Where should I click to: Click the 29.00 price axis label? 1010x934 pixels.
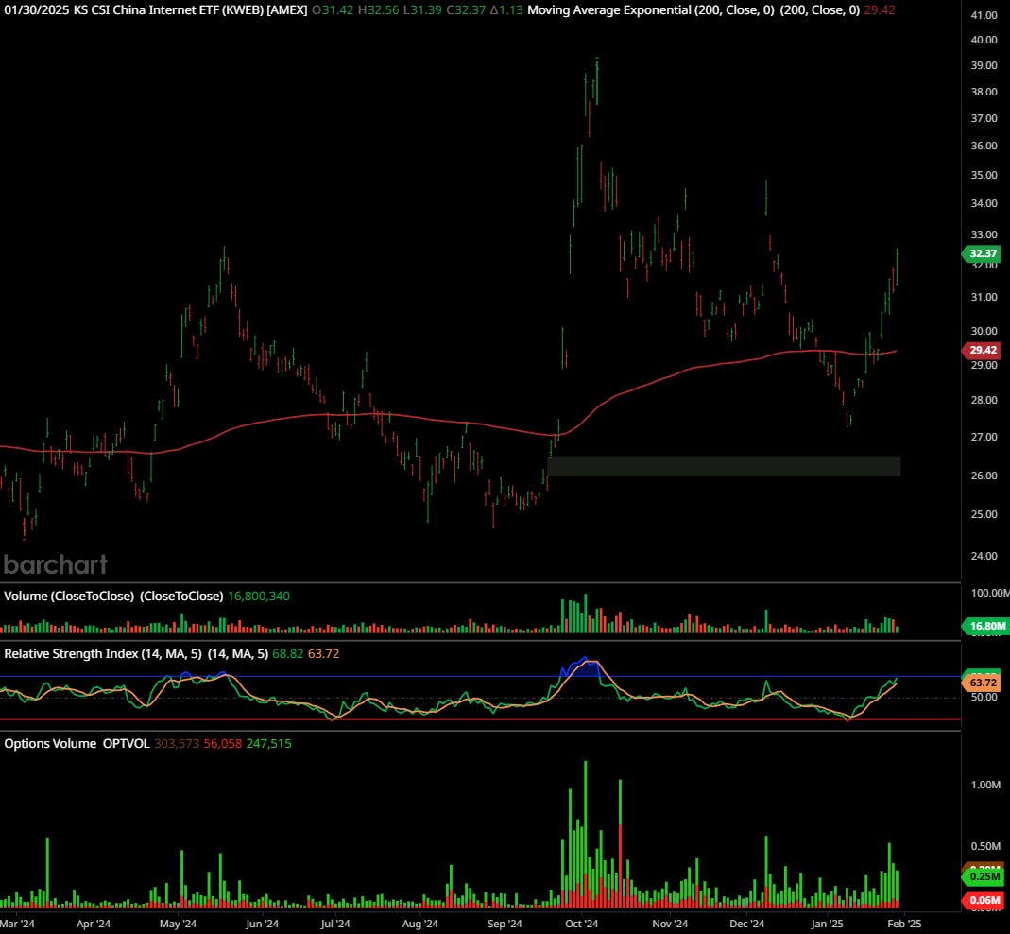[x=984, y=365]
